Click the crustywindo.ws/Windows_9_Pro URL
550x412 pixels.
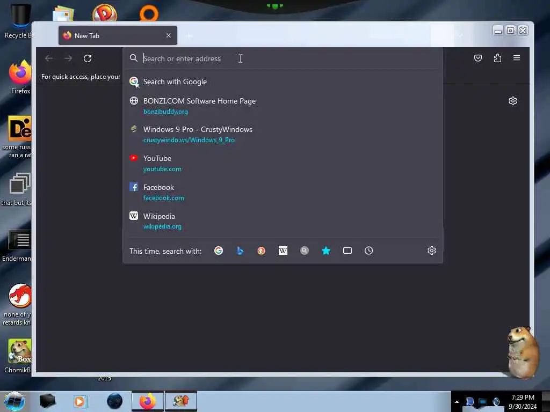pos(189,140)
